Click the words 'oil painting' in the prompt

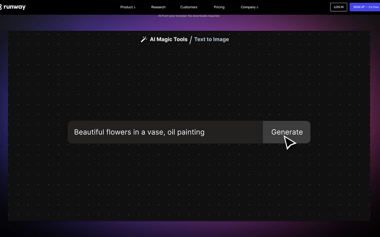pyautogui.click(x=186, y=132)
